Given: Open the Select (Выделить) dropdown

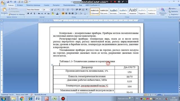Looking at the screenshot, I should 174,14.
